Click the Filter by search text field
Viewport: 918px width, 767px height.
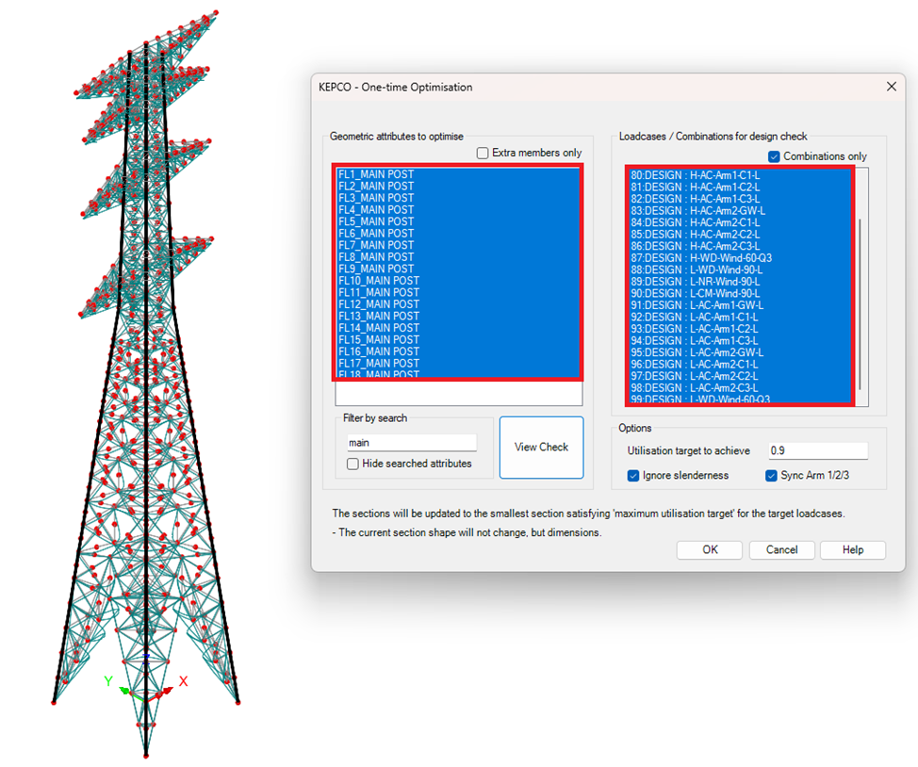point(412,443)
